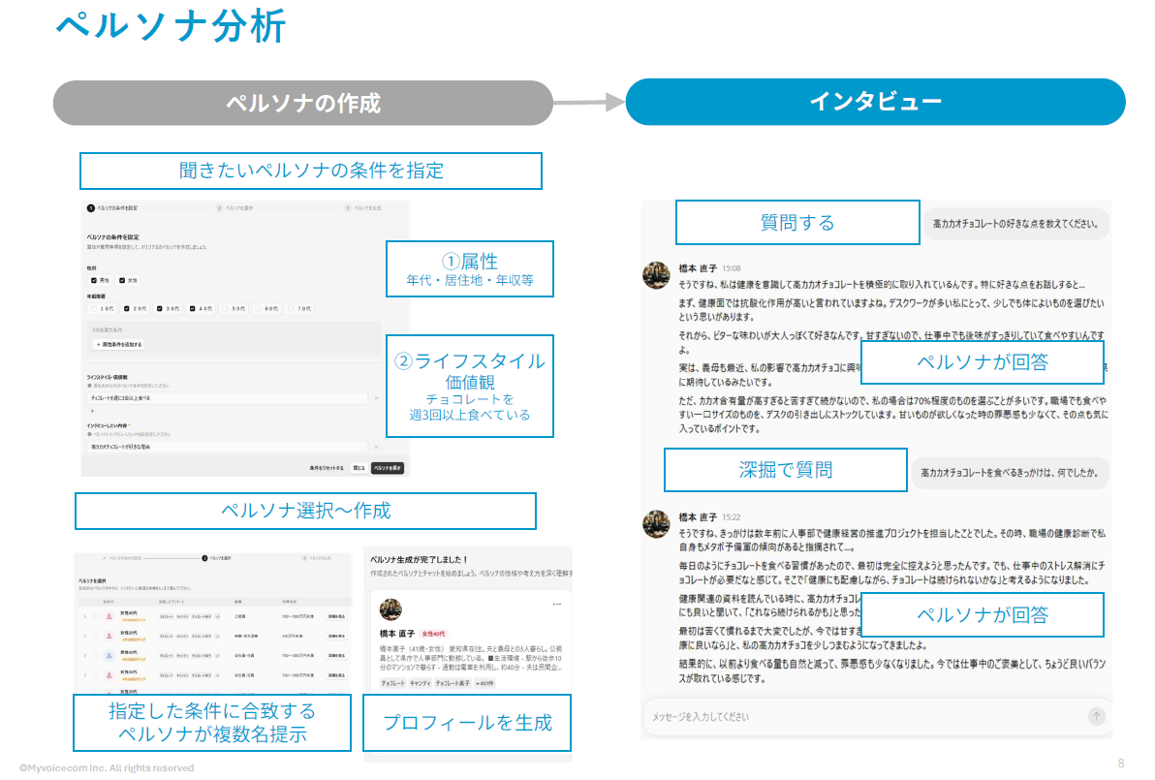Toggle the 20代 age checkbox
This screenshot has width=1155, height=780.
point(127,309)
